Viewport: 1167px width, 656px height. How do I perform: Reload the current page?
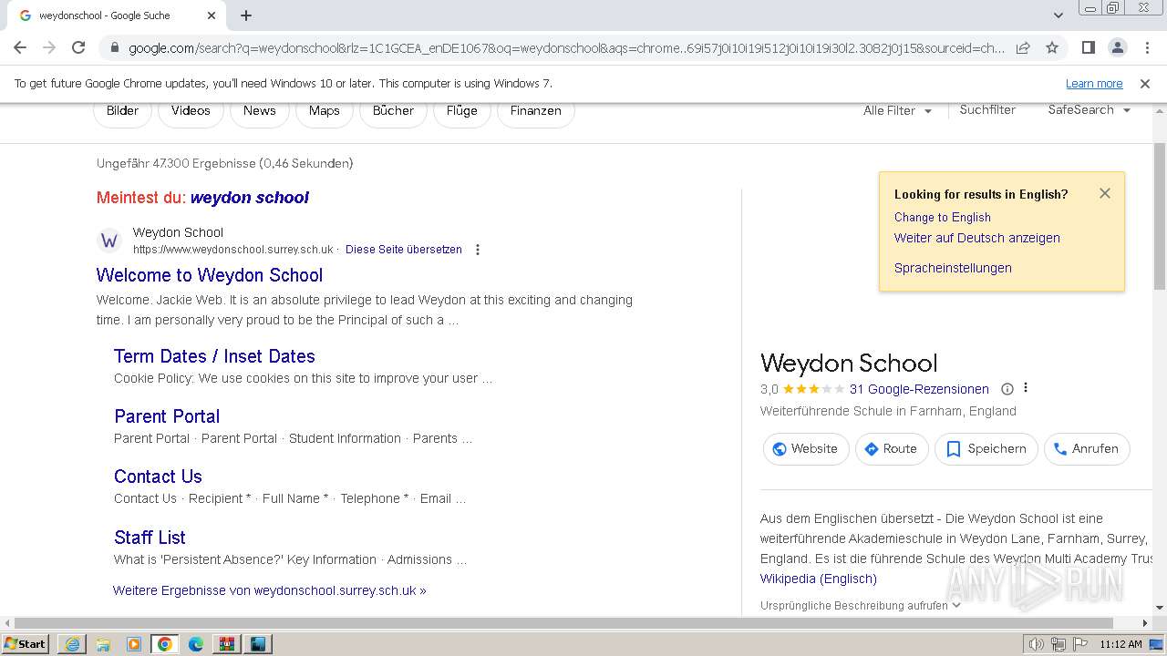pyautogui.click(x=78, y=47)
